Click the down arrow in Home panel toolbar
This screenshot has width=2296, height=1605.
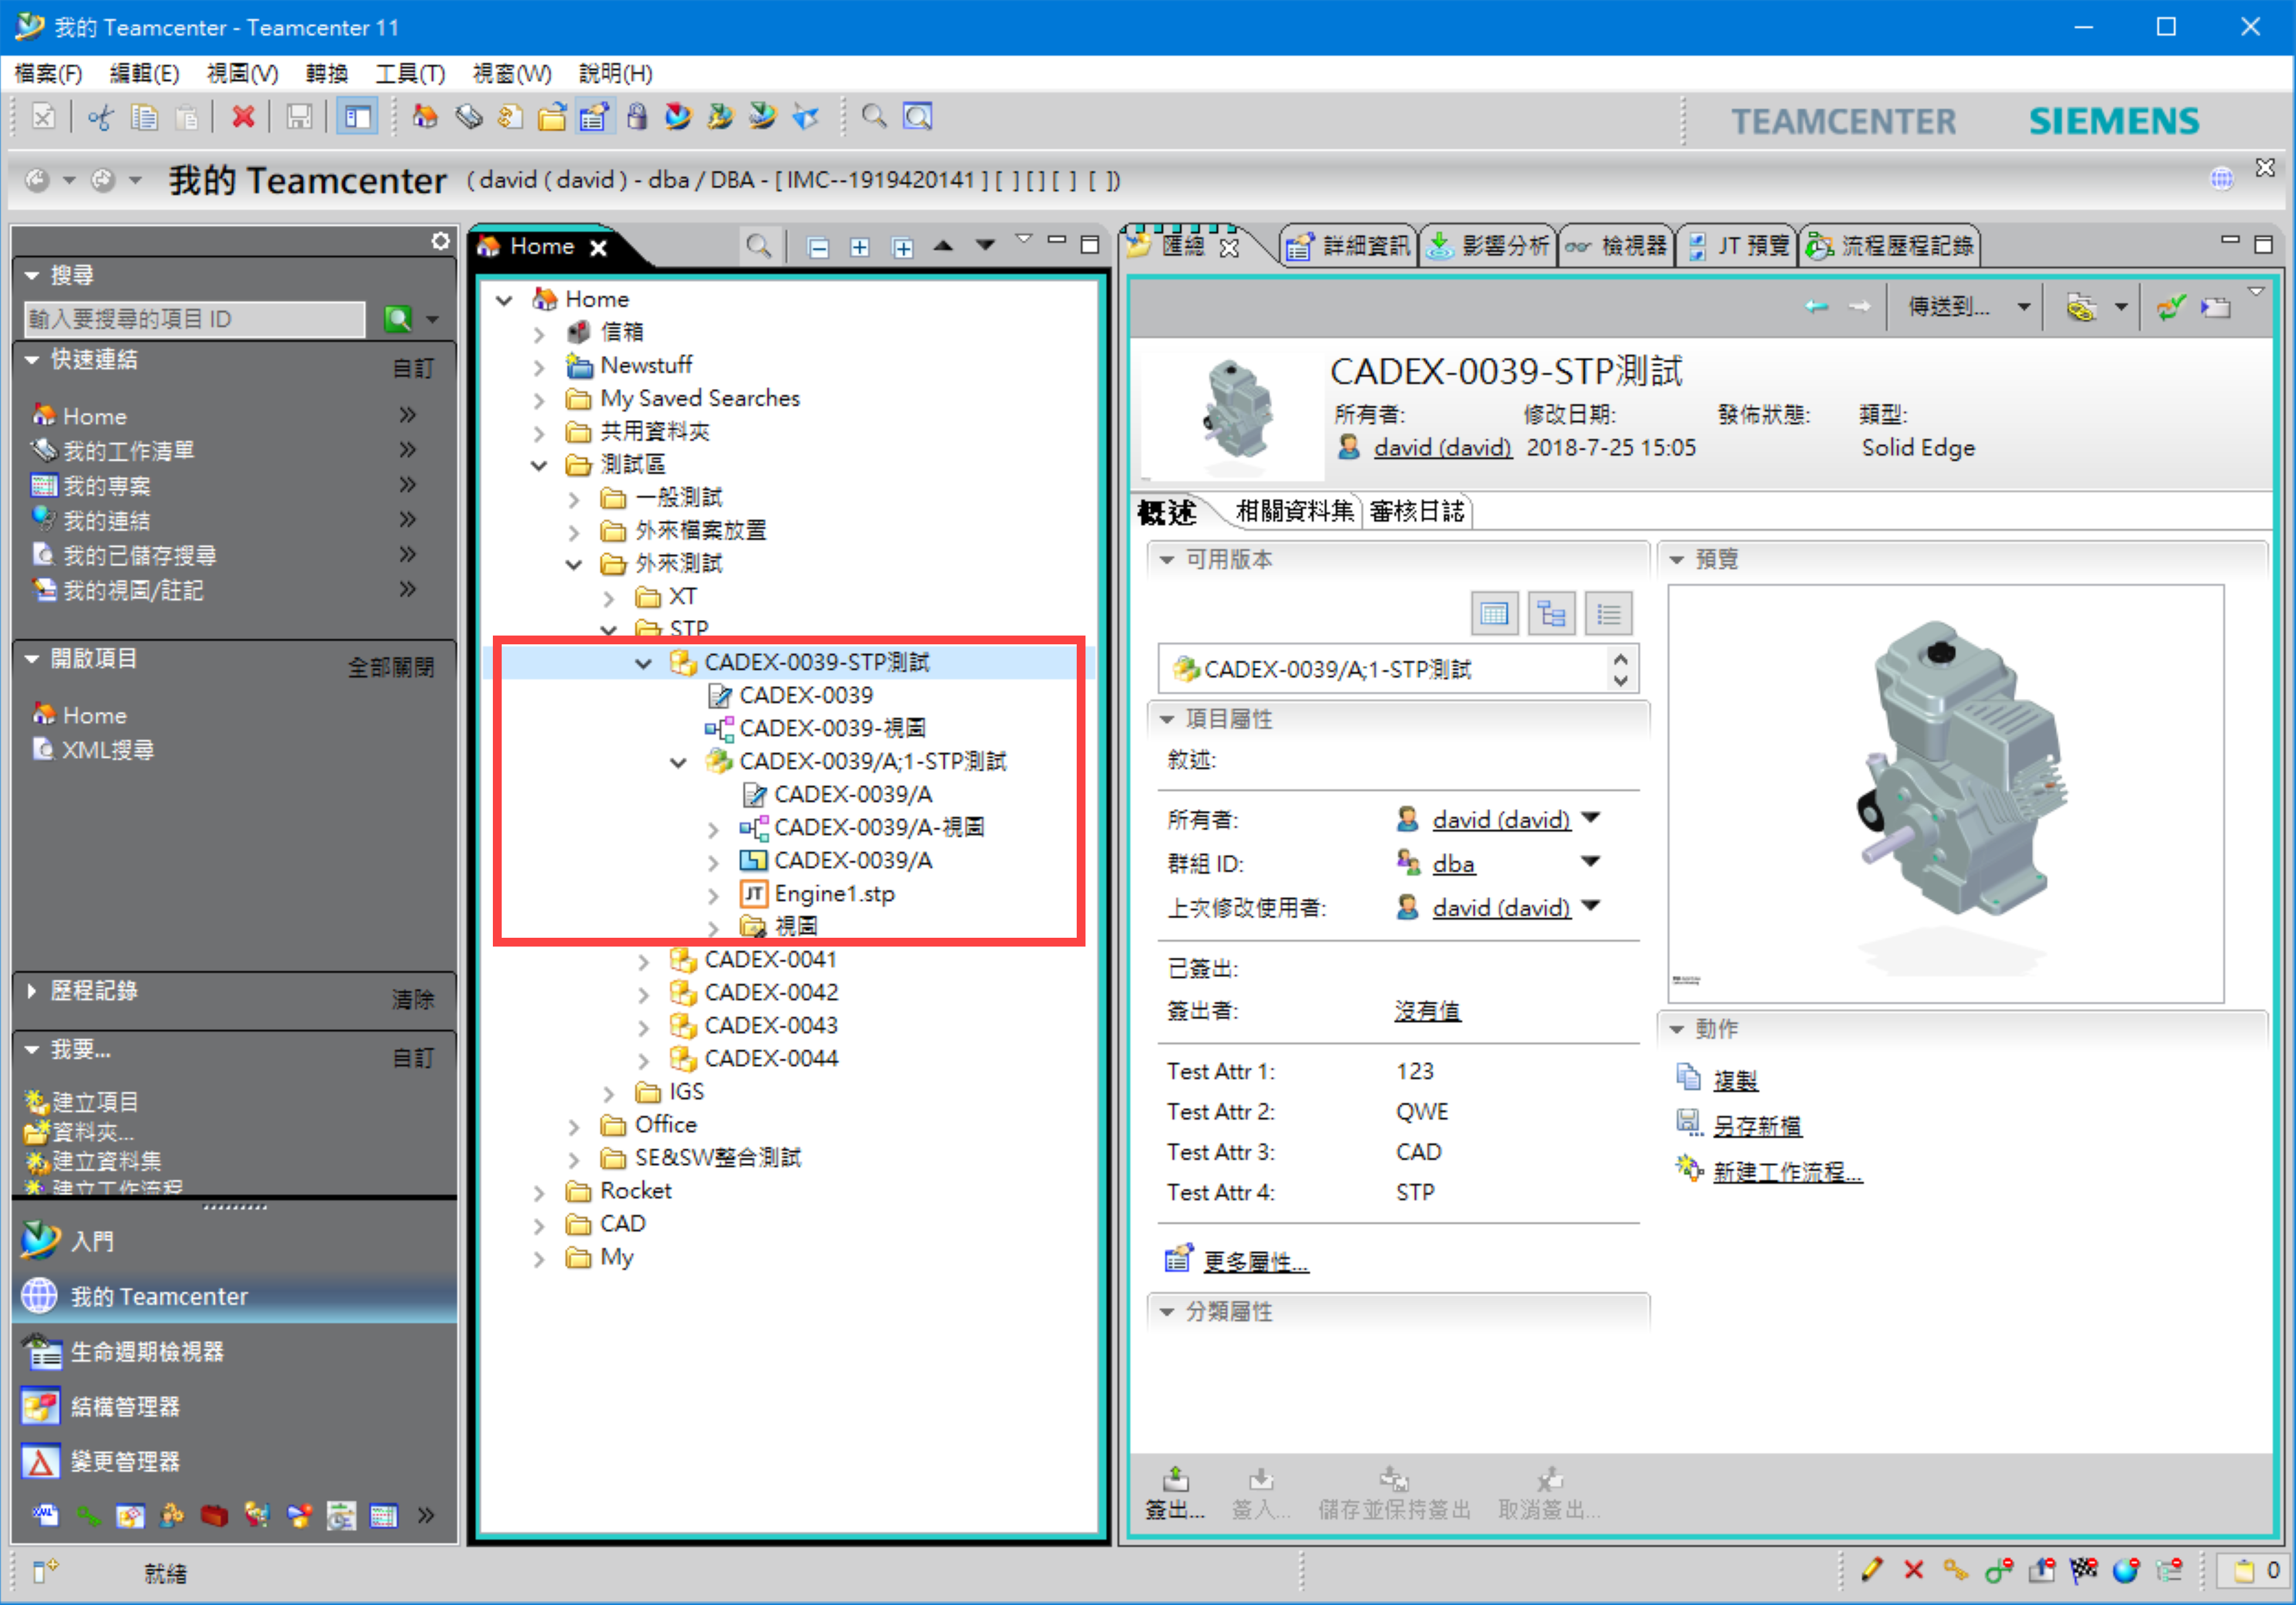click(x=985, y=246)
